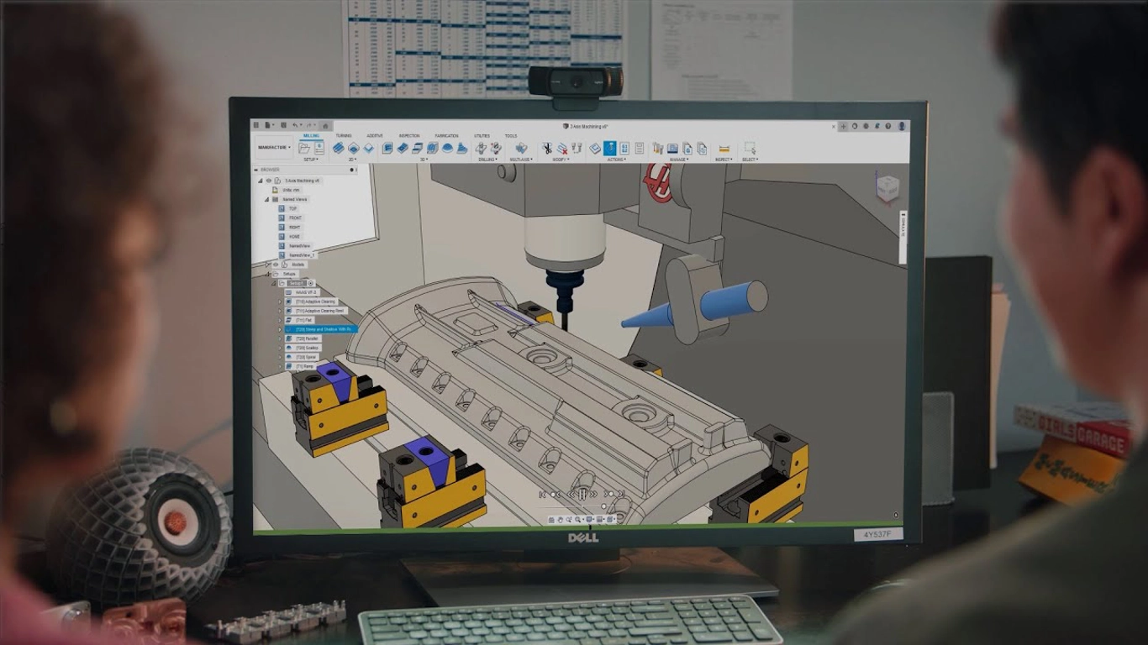
Task: Redo the last undone action
Action: point(309,125)
